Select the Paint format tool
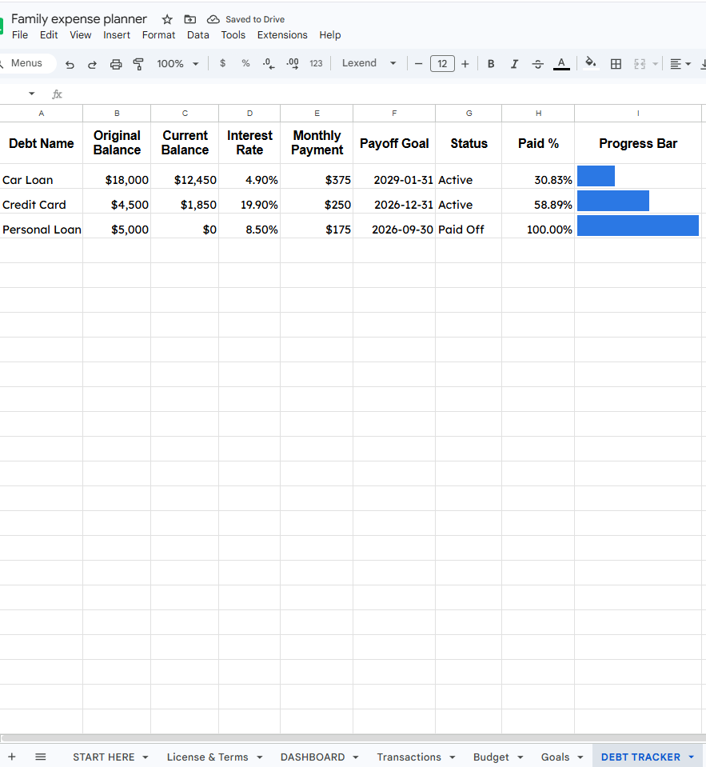Image resolution: width=706 pixels, height=767 pixels. [138, 64]
